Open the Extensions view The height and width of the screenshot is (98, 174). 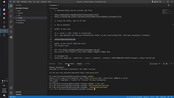click(x=11, y=27)
